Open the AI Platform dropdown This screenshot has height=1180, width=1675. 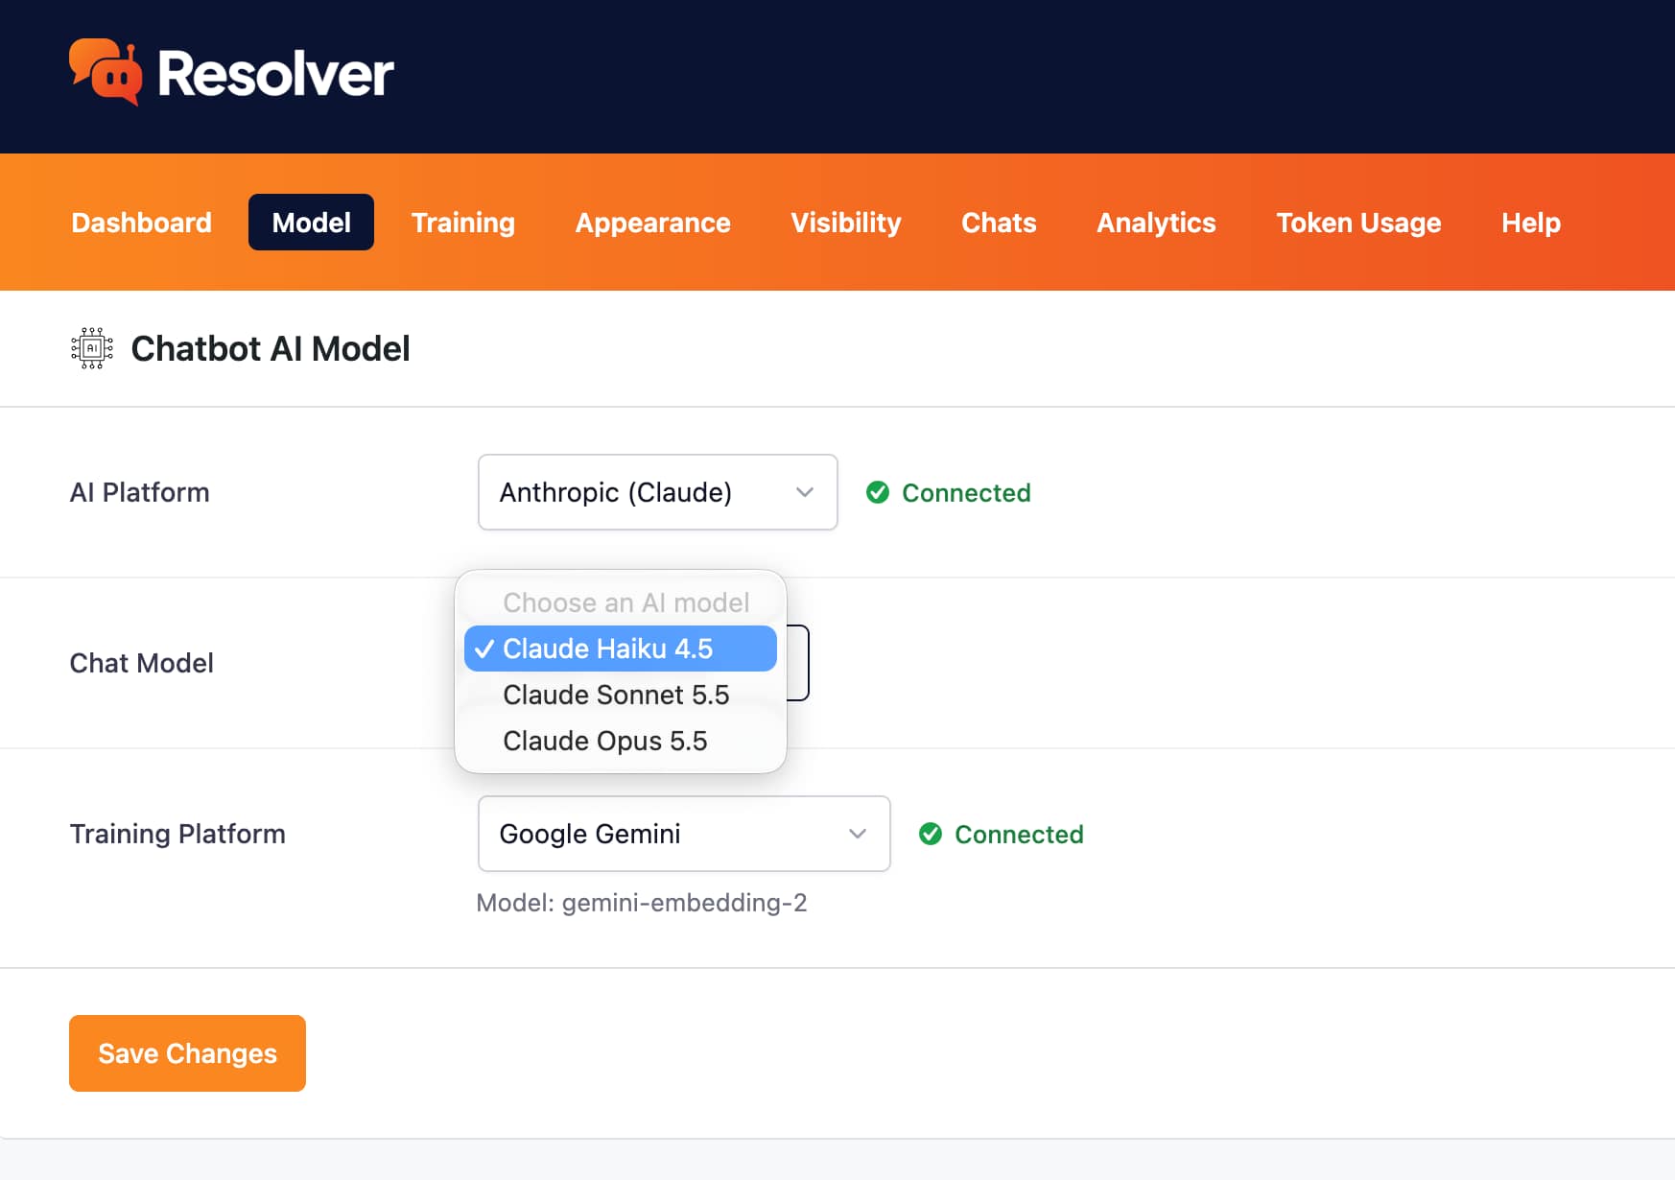[x=658, y=492]
